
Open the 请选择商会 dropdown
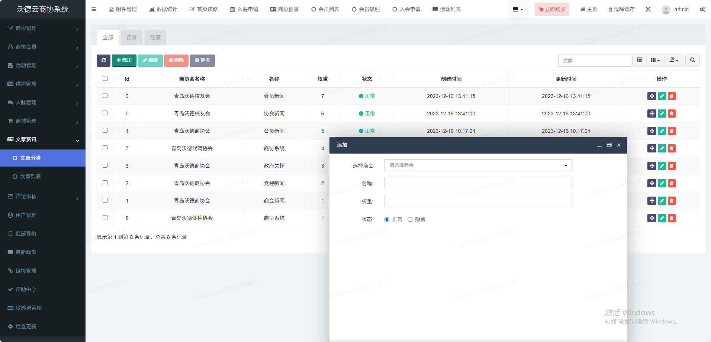pos(478,165)
